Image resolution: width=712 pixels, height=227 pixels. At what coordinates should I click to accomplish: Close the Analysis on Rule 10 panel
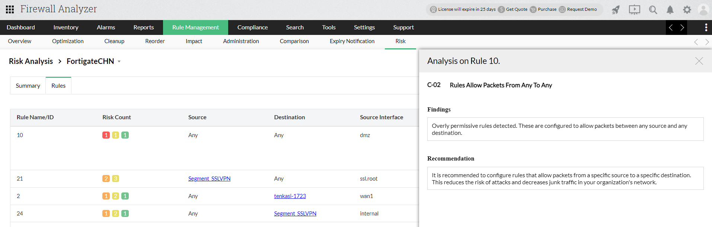[699, 61]
